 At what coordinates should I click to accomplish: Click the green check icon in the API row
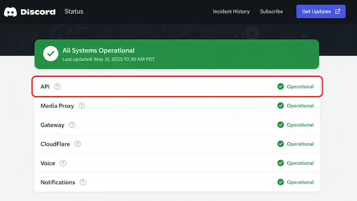[x=280, y=87]
